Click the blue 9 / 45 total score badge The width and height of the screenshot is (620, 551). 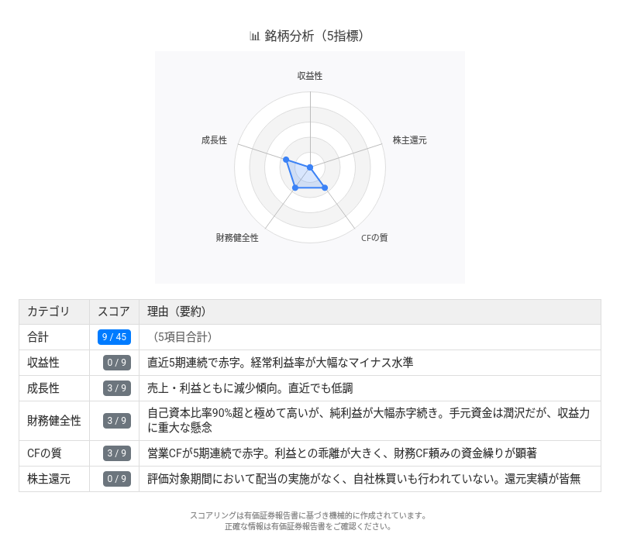[x=114, y=337]
